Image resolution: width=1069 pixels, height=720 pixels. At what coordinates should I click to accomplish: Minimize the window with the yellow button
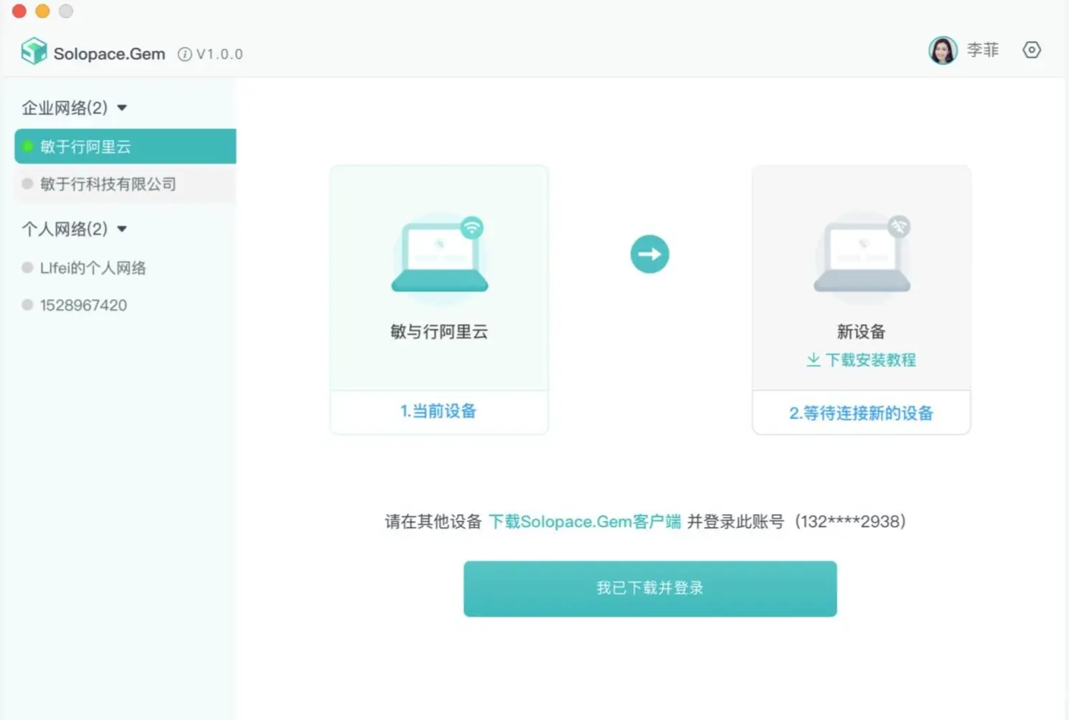pyautogui.click(x=42, y=11)
